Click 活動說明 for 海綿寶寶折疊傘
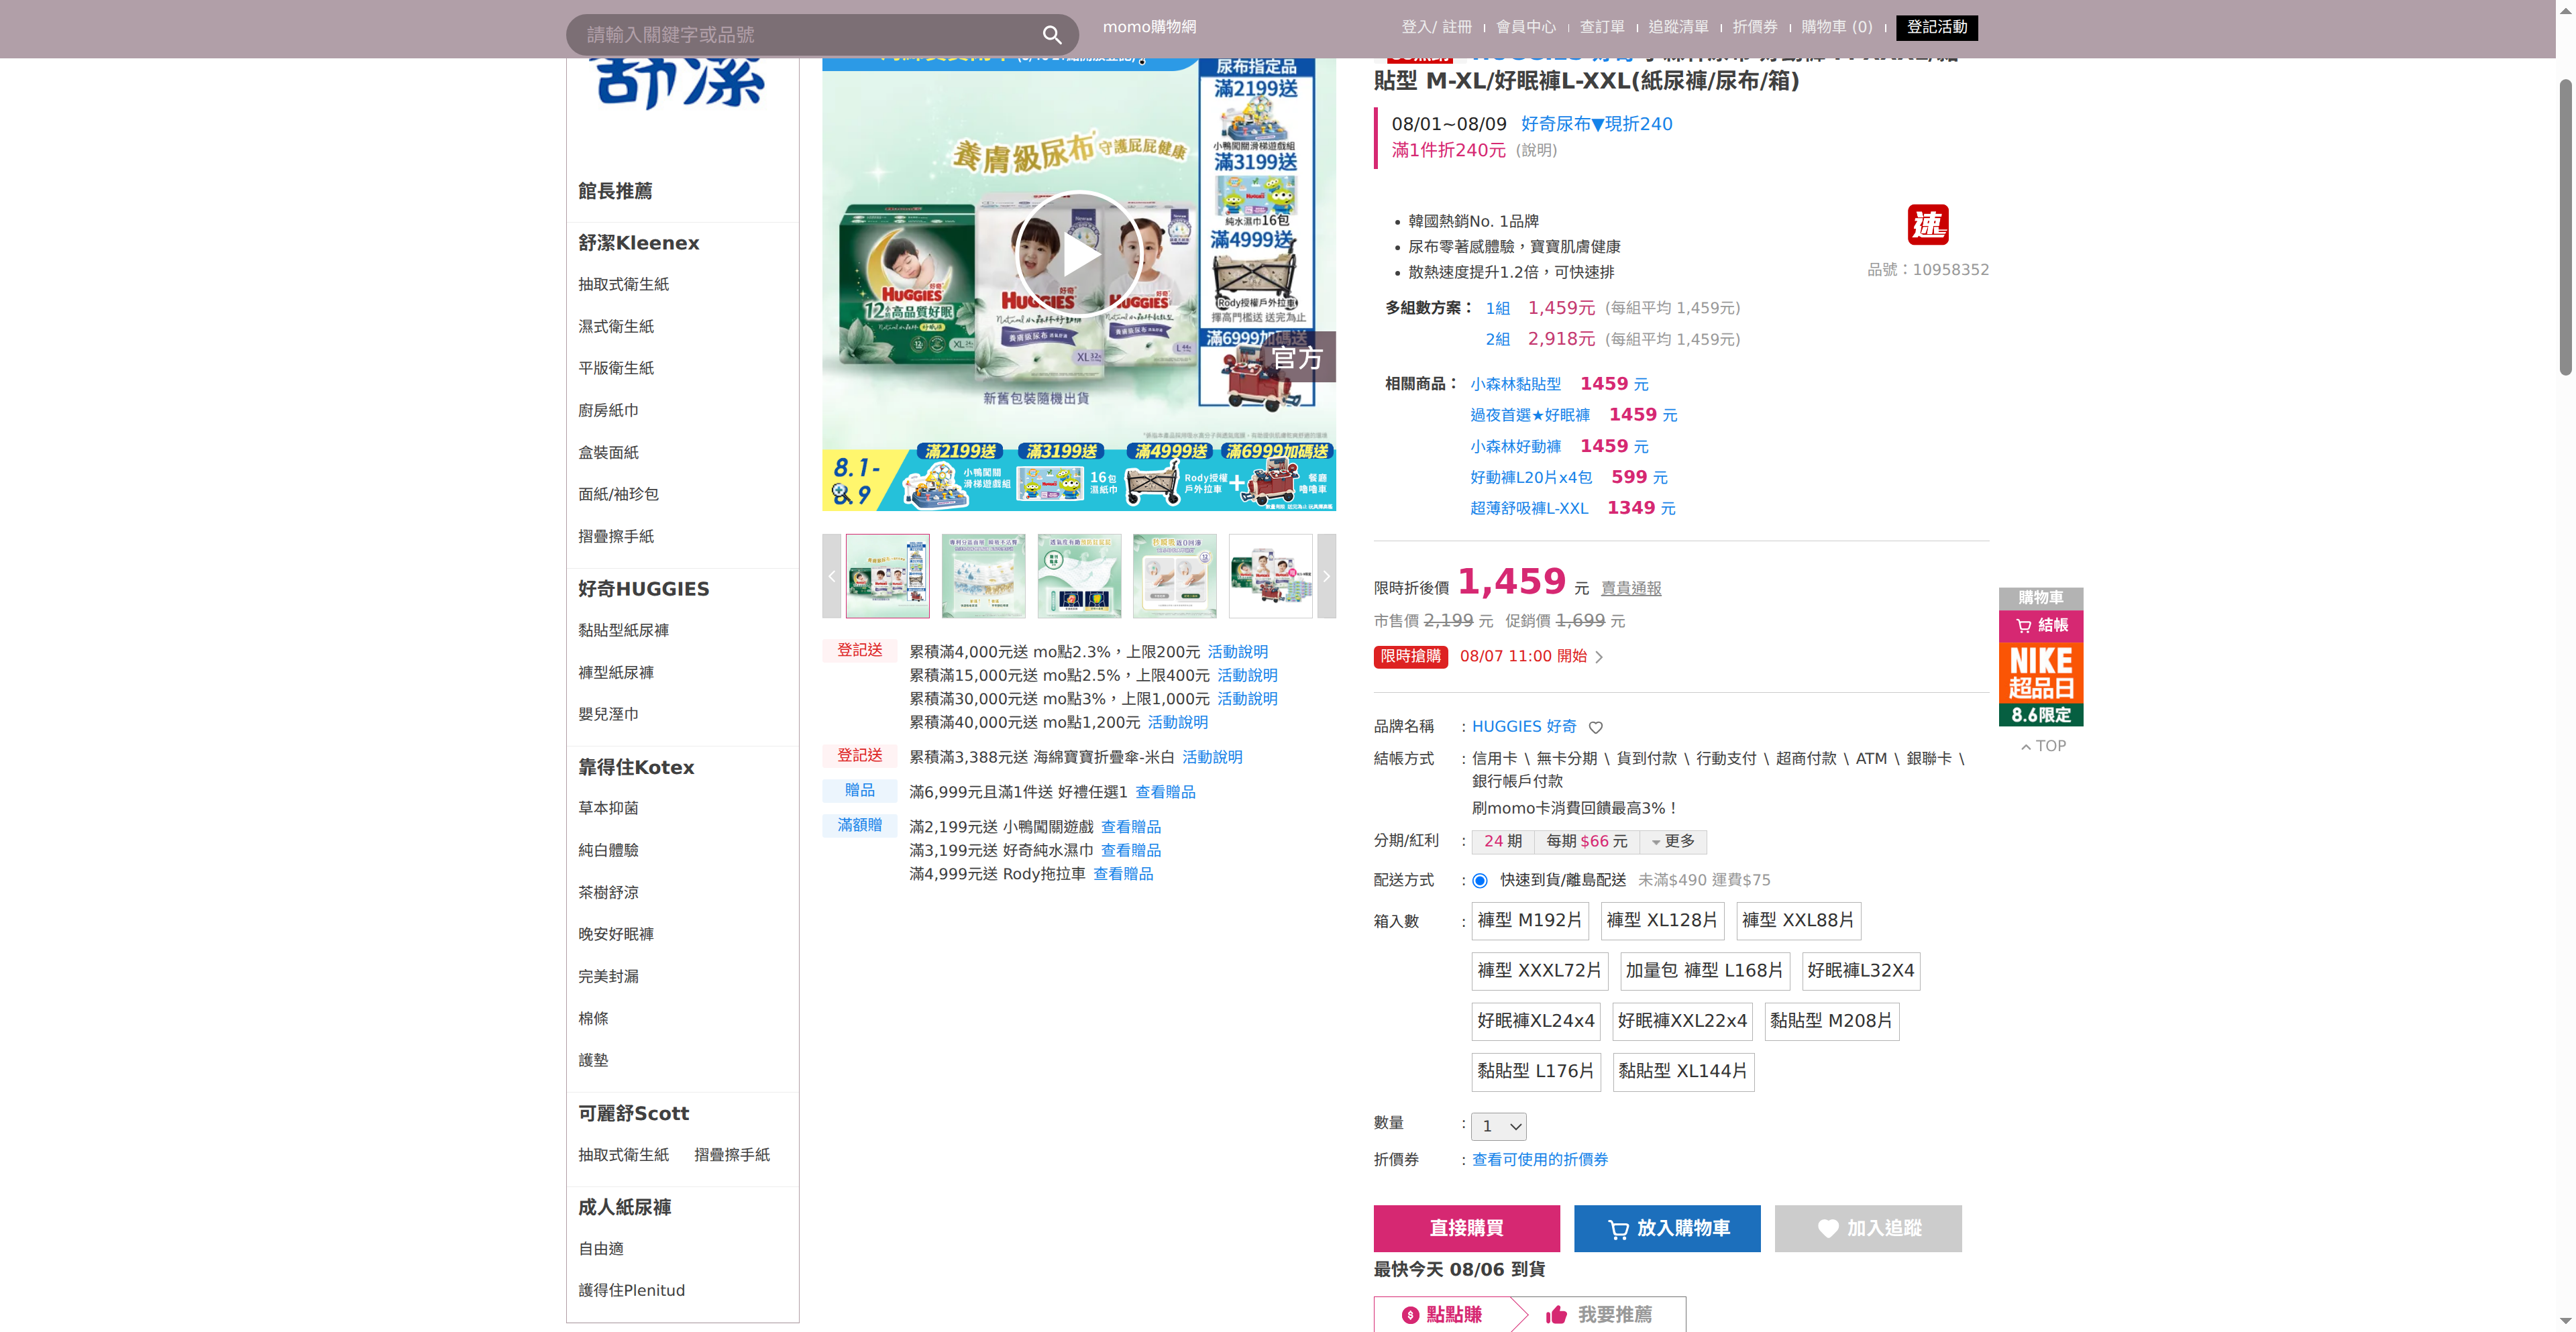 tap(1212, 757)
